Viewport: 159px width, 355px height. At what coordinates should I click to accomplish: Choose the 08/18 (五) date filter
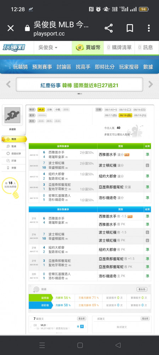coord(125,115)
